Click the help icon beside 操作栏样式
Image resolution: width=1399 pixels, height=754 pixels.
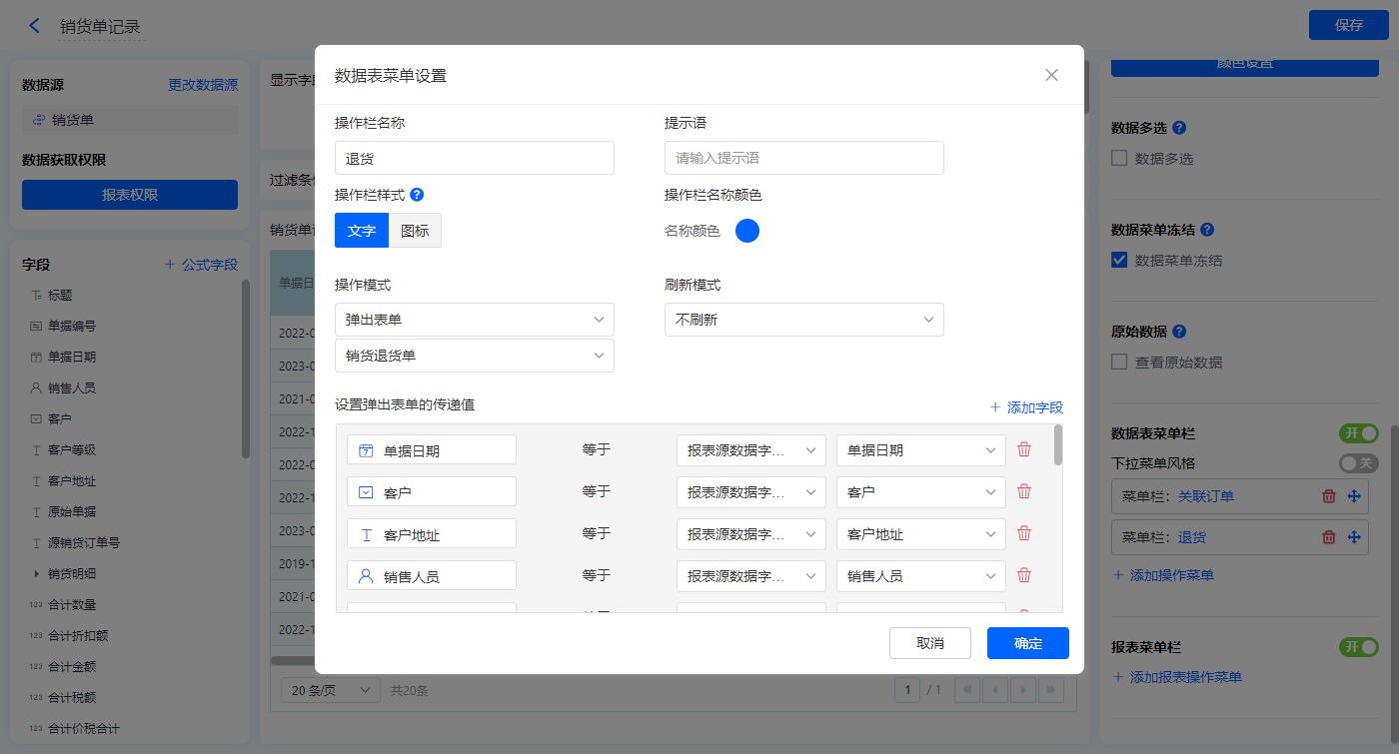[417, 195]
